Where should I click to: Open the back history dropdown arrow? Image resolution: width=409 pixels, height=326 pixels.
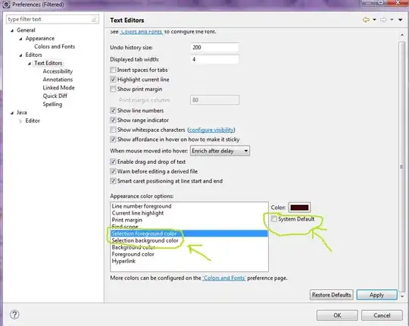pos(374,20)
